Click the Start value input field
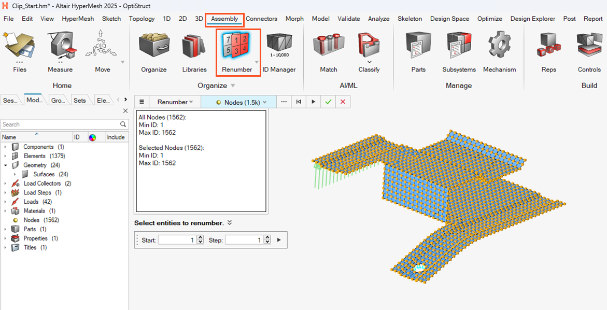 177,240
